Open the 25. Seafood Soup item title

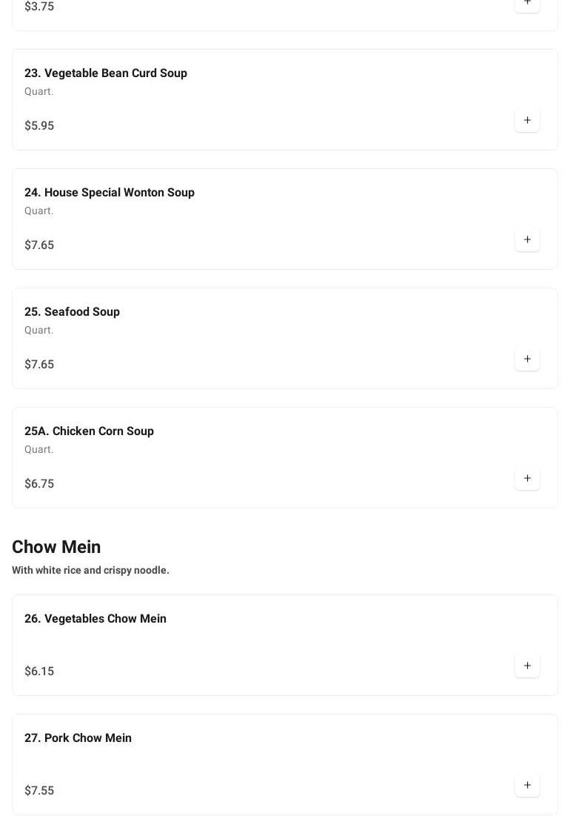(72, 311)
